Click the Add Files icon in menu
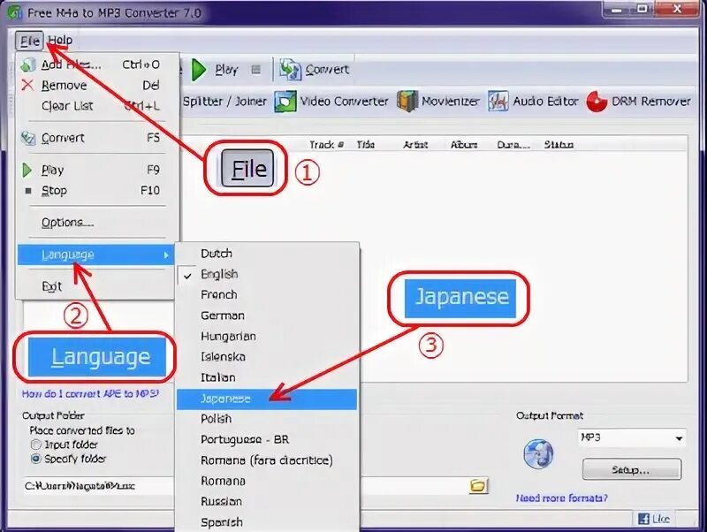The width and height of the screenshot is (707, 532). (28, 65)
